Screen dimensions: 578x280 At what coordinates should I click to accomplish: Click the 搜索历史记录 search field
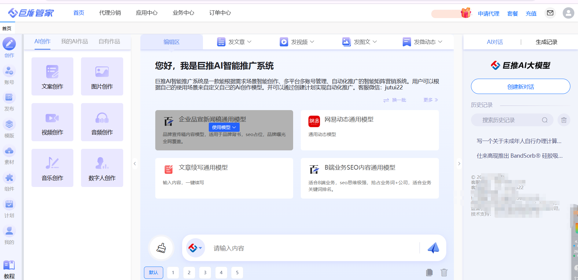[512, 120]
